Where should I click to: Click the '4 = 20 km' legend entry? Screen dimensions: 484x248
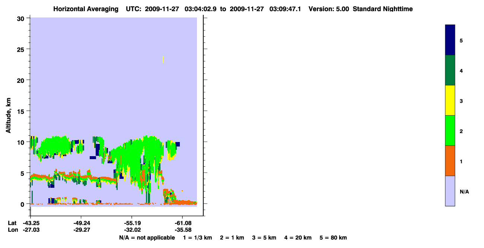[x=298, y=238]
